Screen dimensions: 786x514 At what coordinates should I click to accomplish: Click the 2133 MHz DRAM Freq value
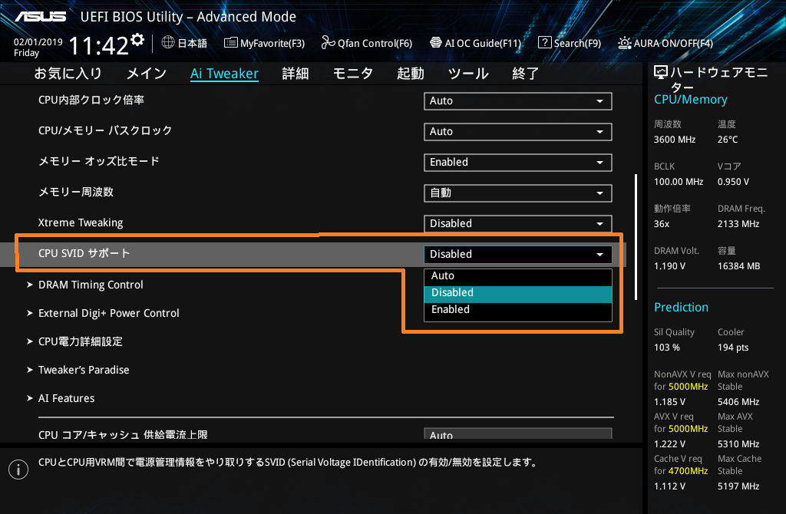click(738, 224)
